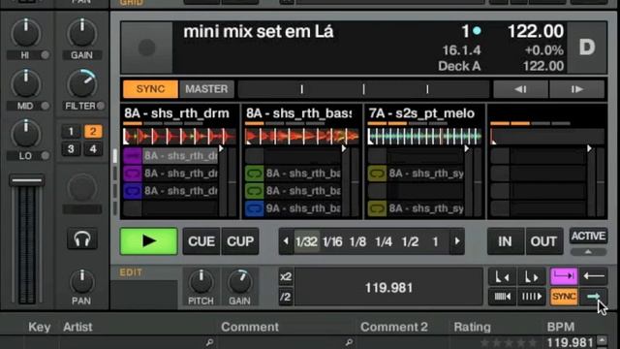Show larger loop sizes with right arrow
Image resolution: width=620 pixels, height=349 pixels.
pos(457,241)
